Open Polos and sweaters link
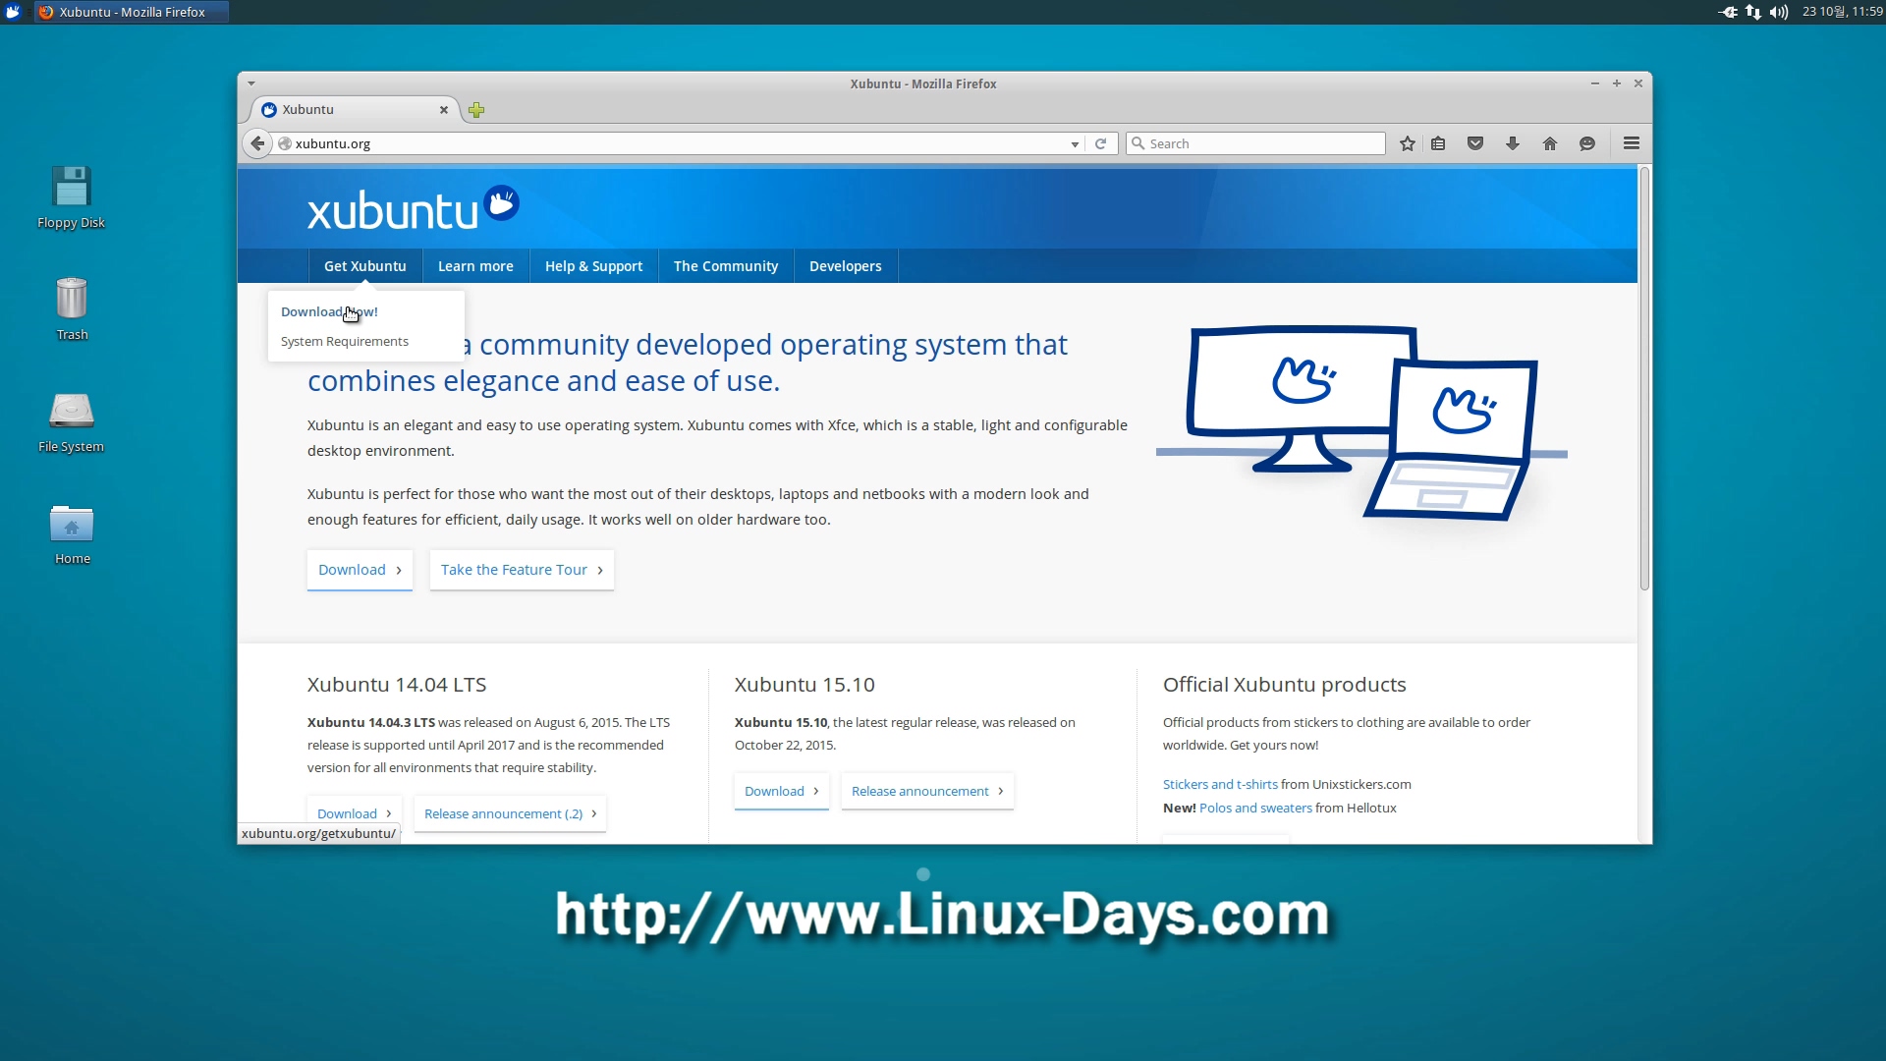 [x=1255, y=808]
